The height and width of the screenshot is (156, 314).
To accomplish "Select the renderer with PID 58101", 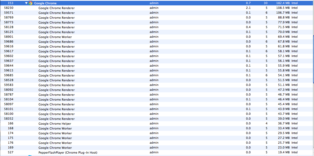I will coord(157,109).
